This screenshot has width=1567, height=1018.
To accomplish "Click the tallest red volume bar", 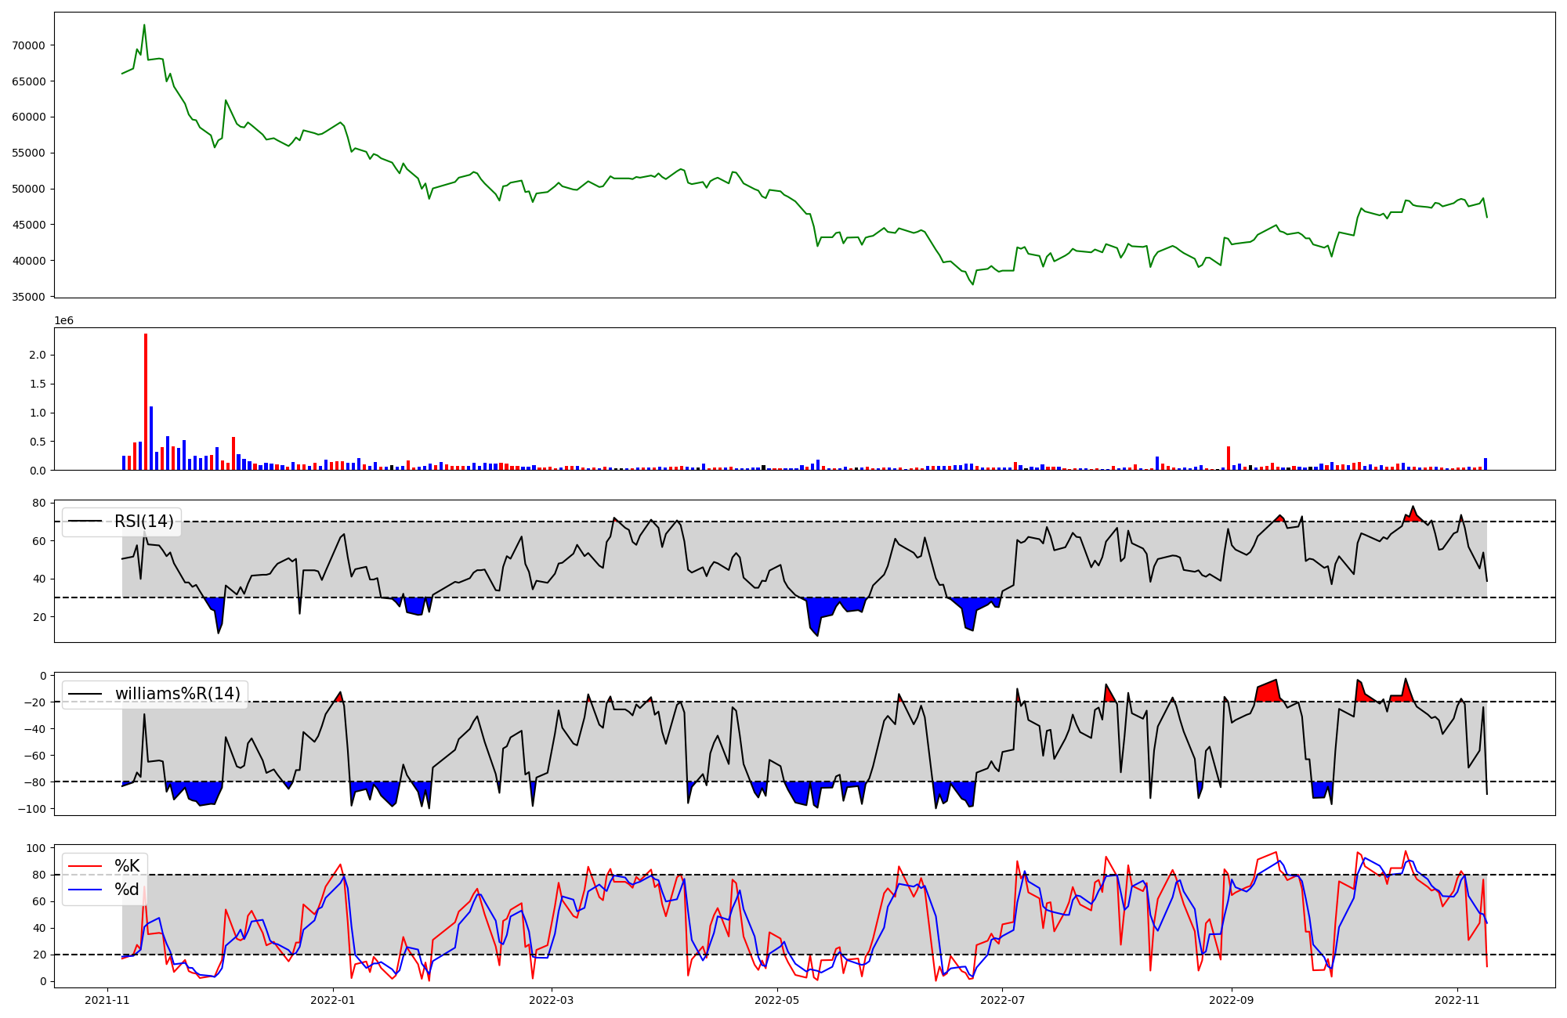I will point(146,403).
